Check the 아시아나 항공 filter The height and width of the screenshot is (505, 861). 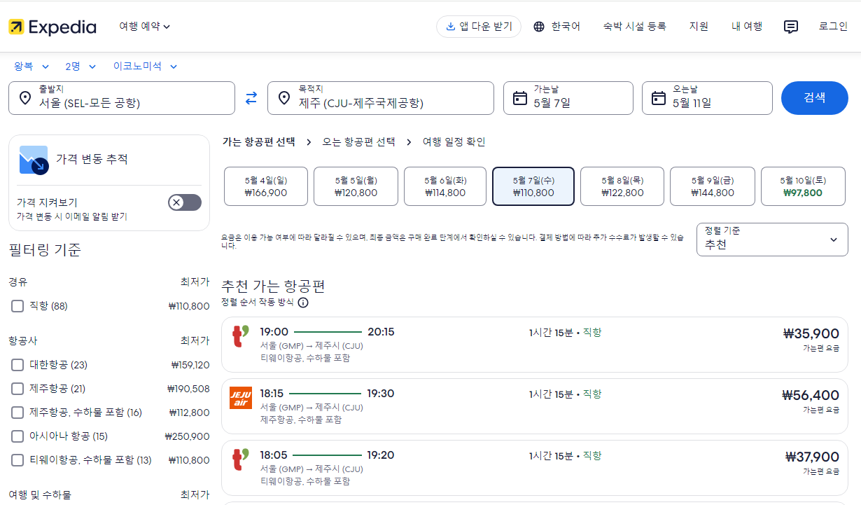16,436
